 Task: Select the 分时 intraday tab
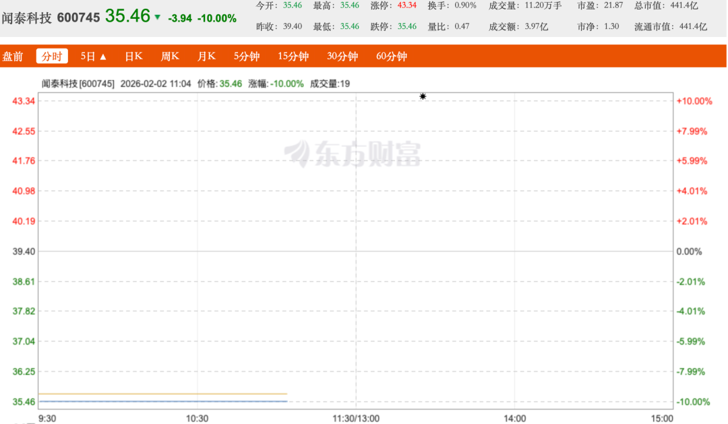(x=52, y=56)
